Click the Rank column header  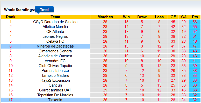(11, 17)
